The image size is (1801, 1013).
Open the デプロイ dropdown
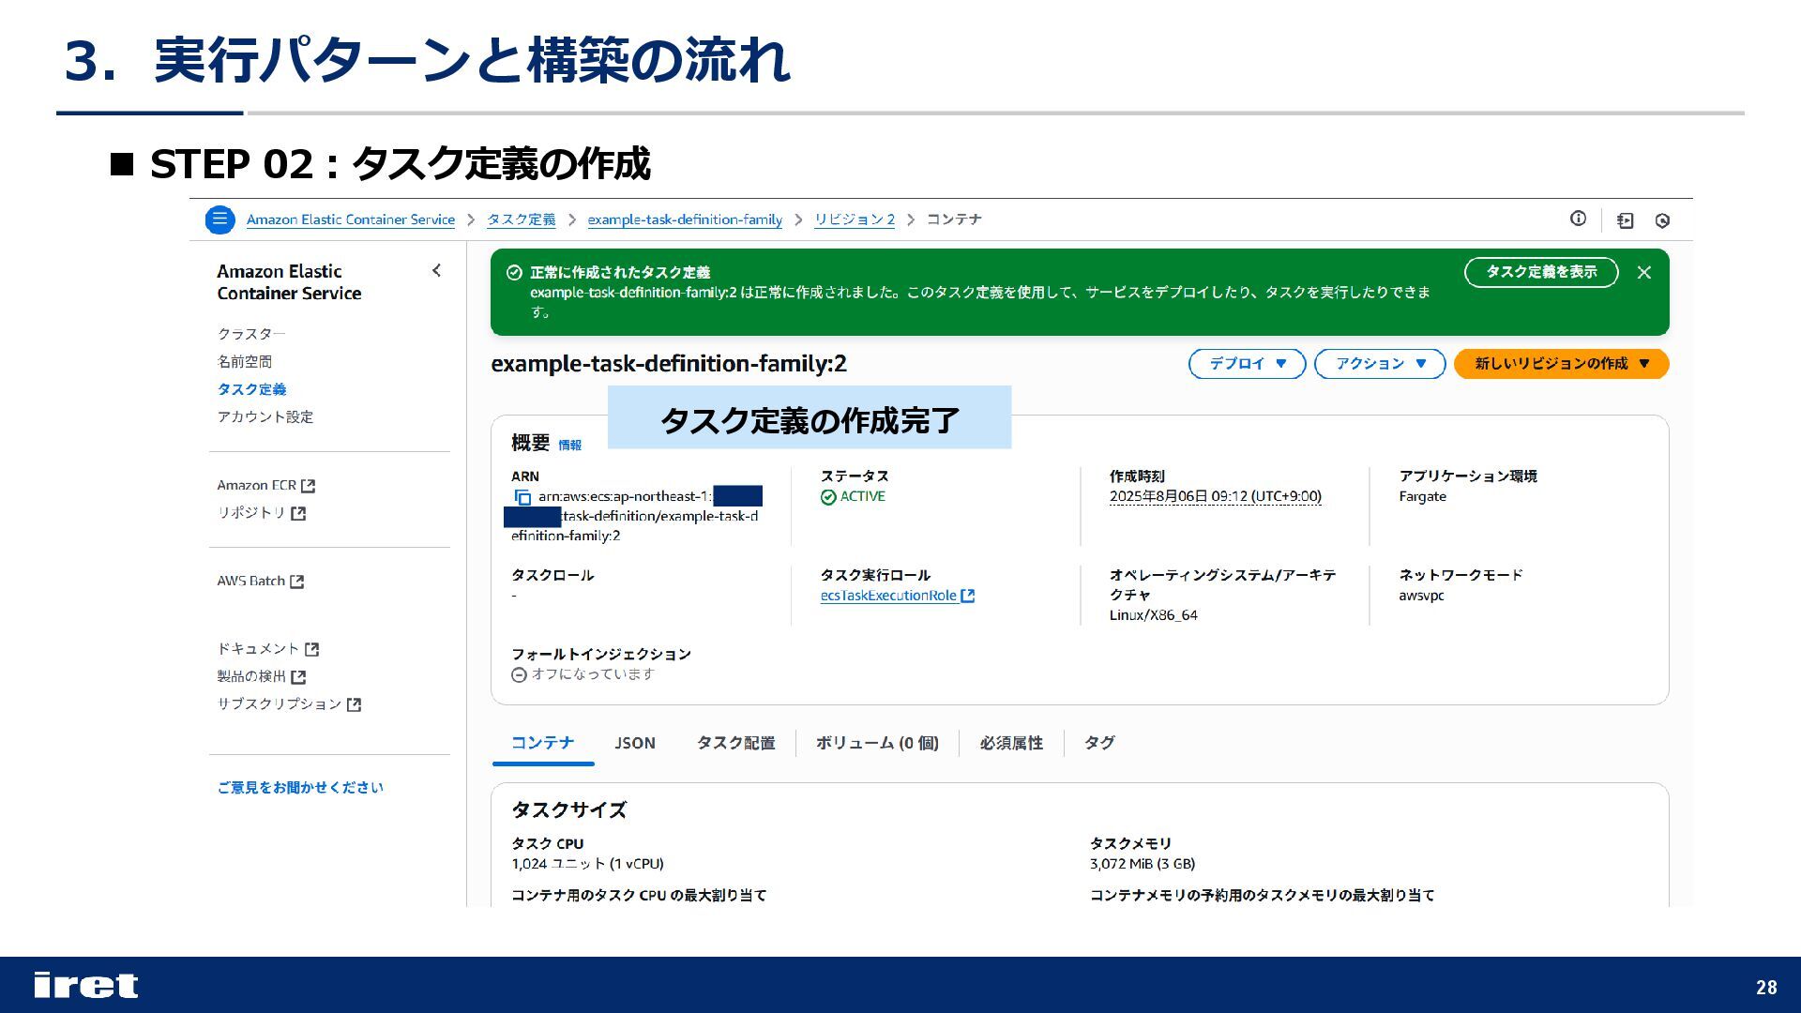click(x=1247, y=364)
